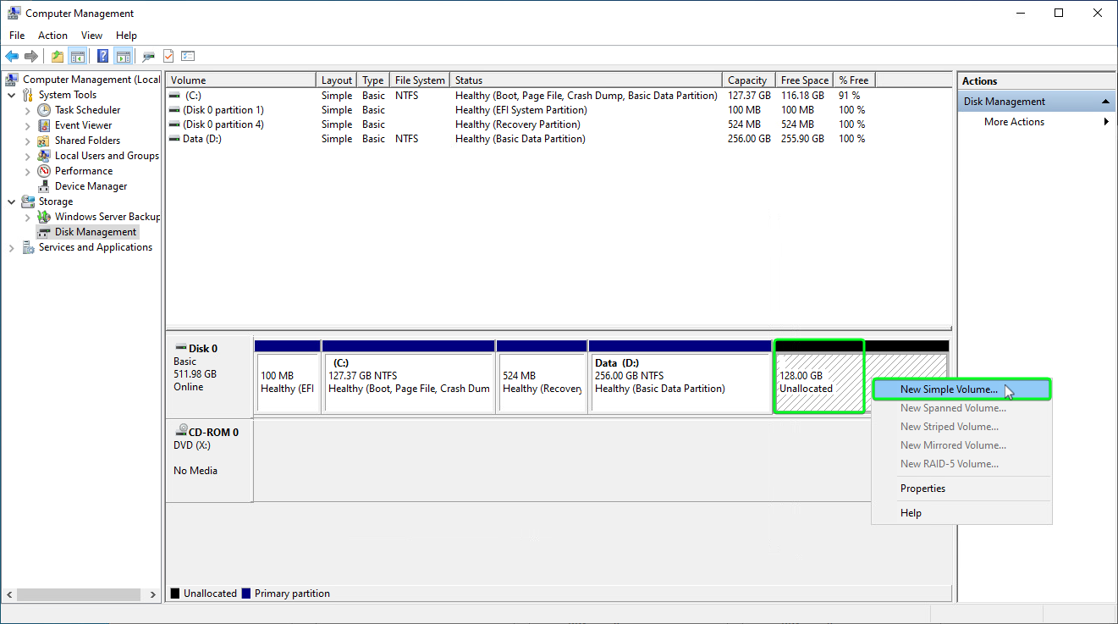Collapse the Storage tree node

(12, 202)
